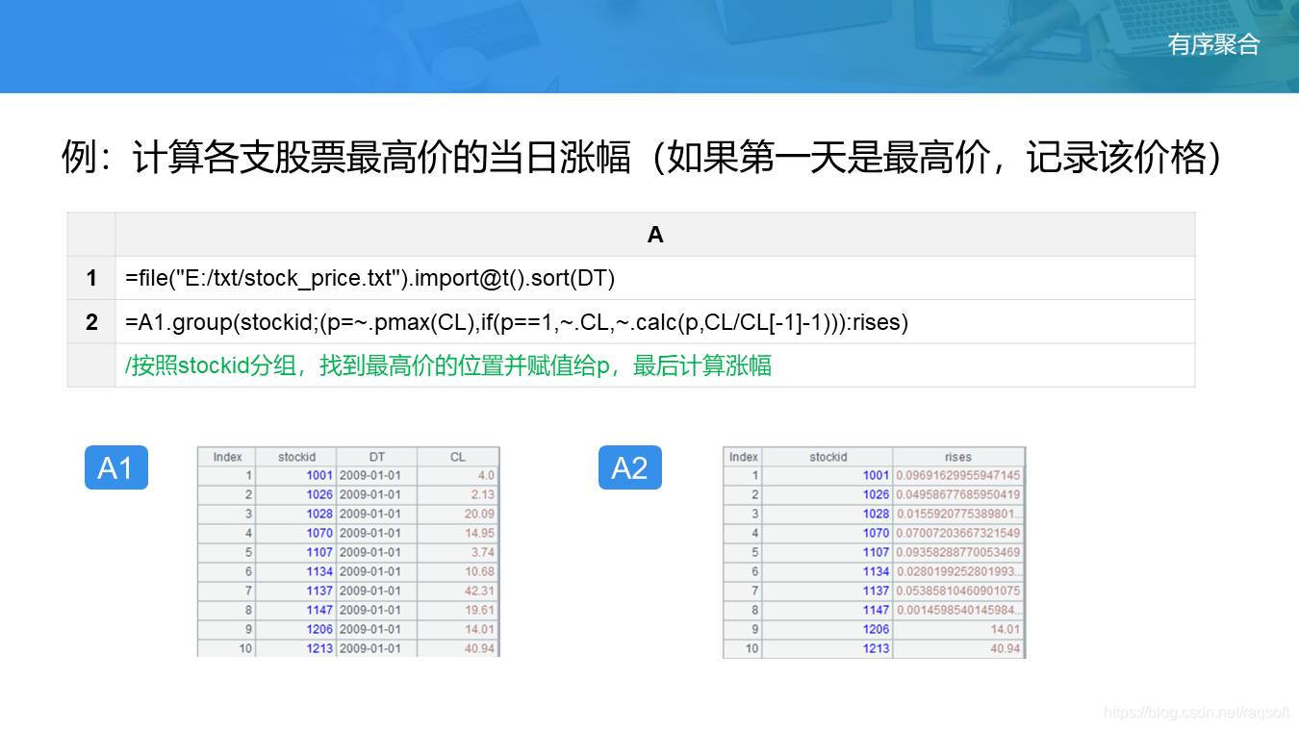Click the stockid header in A1 table

click(x=296, y=457)
